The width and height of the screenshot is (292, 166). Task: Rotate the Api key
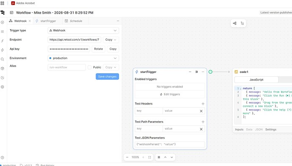99,49
